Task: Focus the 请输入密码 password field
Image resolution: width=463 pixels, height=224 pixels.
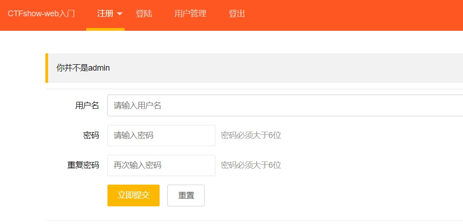Action: [x=161, y=136]
